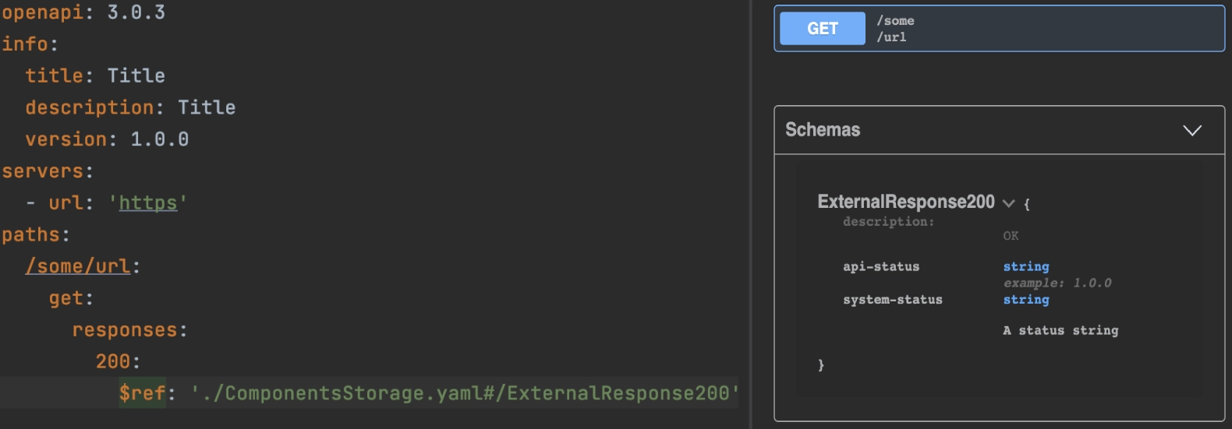Image resolution: width=1232 pixels, height=429 pixels.
Task: Click the Schemas section header title
Action: coord(823,130)
